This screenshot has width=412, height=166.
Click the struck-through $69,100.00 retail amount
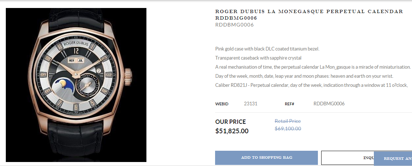tap(288, 129)
